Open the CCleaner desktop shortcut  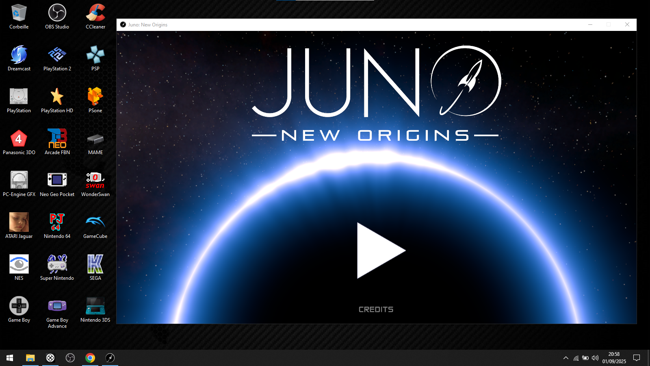click(x=95, y=17)
